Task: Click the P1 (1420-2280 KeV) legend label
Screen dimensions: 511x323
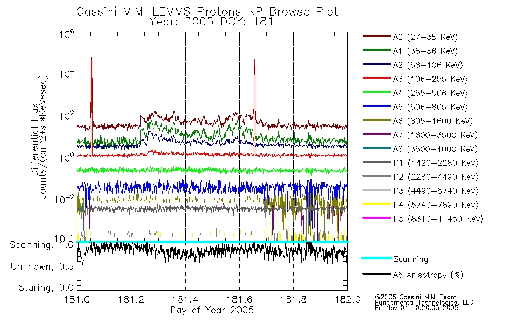Action: [436, 163]
